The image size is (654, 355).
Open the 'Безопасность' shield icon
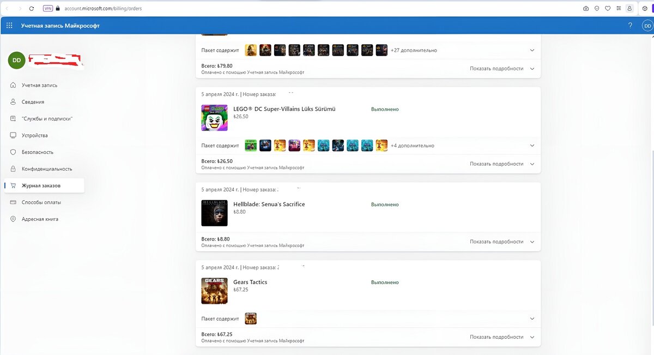[13, 152]
